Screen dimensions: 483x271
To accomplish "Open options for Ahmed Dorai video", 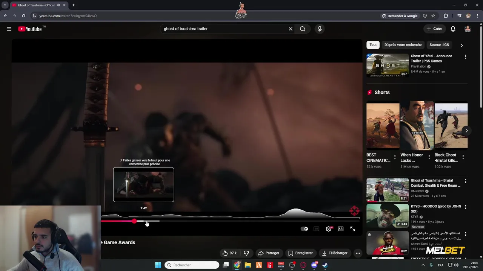I will coord(465,234).
